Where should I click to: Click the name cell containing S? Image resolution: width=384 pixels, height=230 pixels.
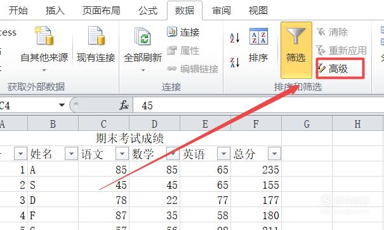53,185
